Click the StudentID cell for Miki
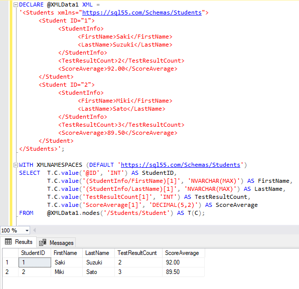 [35, 272]
